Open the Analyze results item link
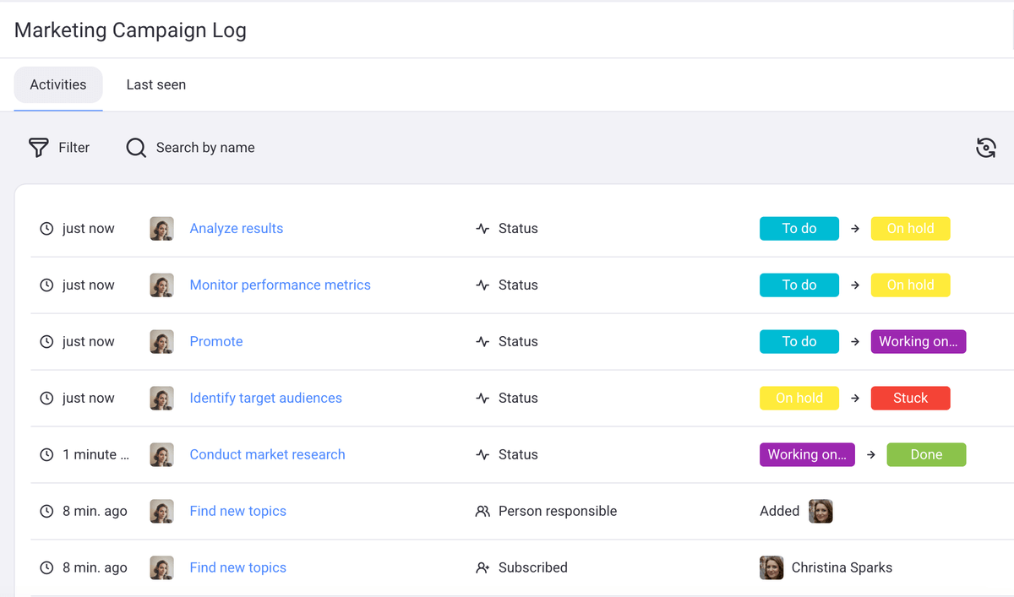 [237, 229]
